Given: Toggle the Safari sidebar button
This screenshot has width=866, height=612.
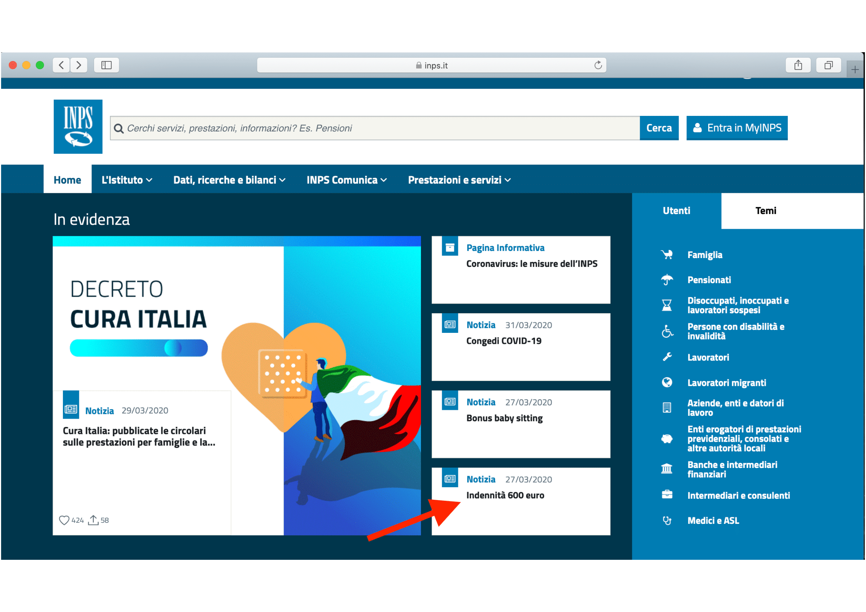Looking at the screenshot, I should [106, 65].
